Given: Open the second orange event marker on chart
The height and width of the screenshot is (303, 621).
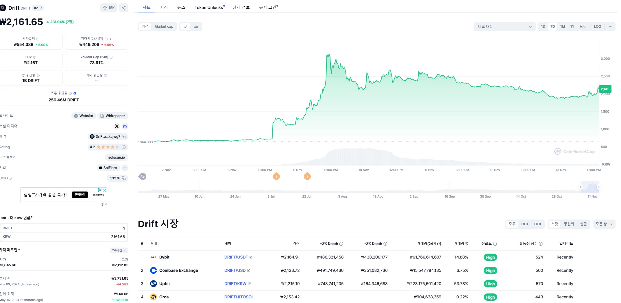Looking at the screenshot, I should [307, 176].
